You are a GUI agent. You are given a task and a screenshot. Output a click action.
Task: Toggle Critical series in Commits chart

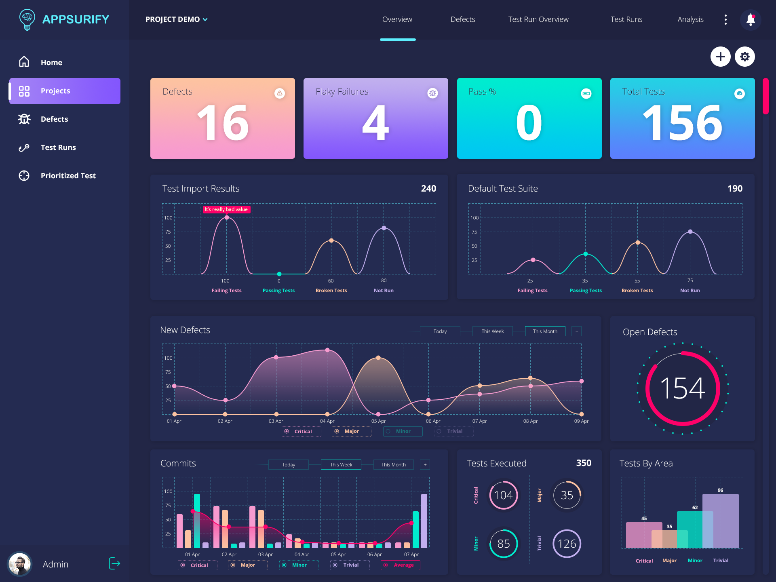pyautogui.click(x=197, y=565)
